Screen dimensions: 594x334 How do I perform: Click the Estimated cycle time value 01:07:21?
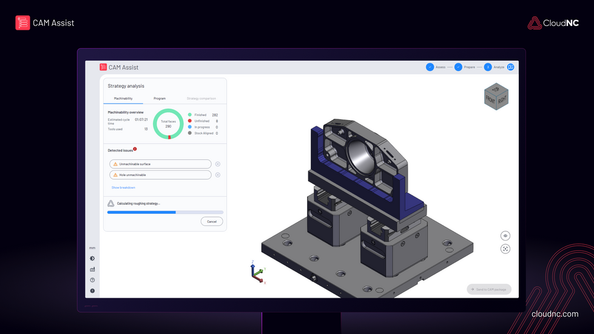[141, 119]
